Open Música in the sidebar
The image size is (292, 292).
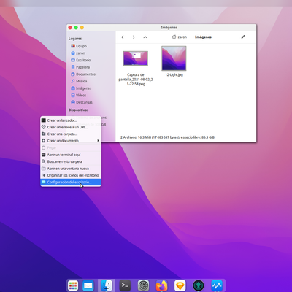point(79,81)
